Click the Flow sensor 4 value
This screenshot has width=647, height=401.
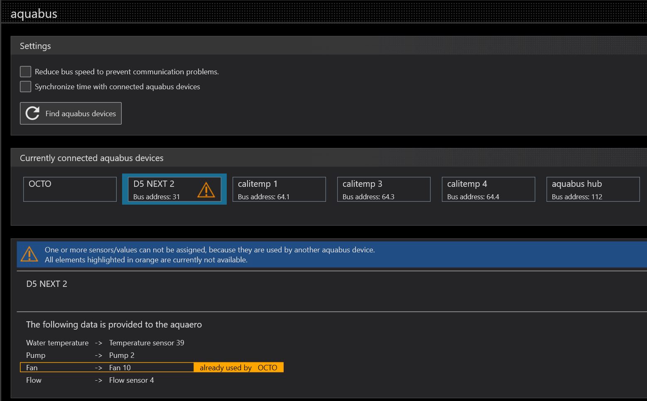[132, 380]
